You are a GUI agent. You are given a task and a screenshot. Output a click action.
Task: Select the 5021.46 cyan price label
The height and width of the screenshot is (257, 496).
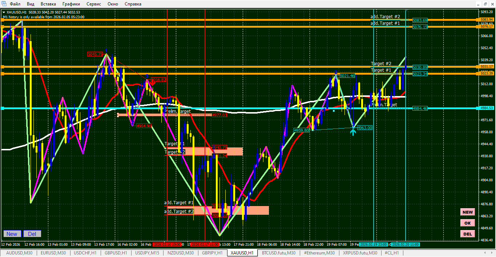[x=347, y=76]
